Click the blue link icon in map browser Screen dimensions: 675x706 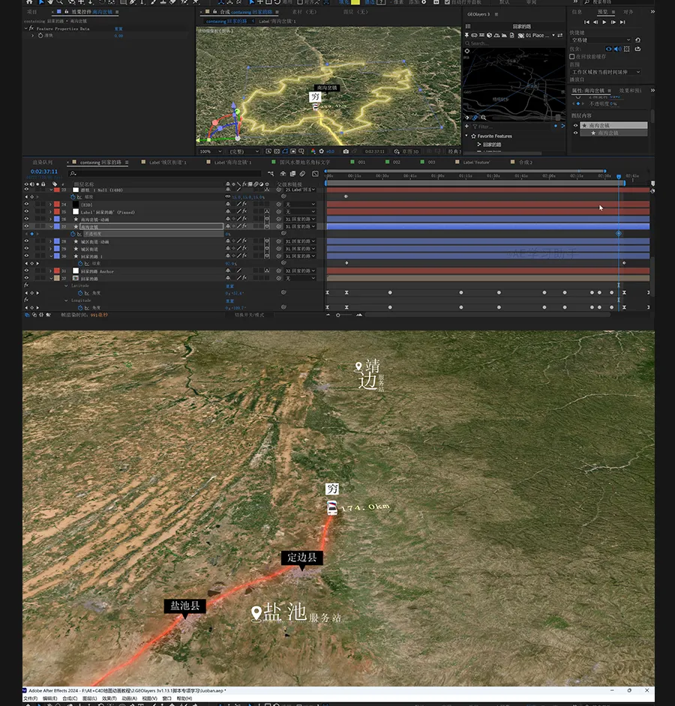click(x=475, y=118)
